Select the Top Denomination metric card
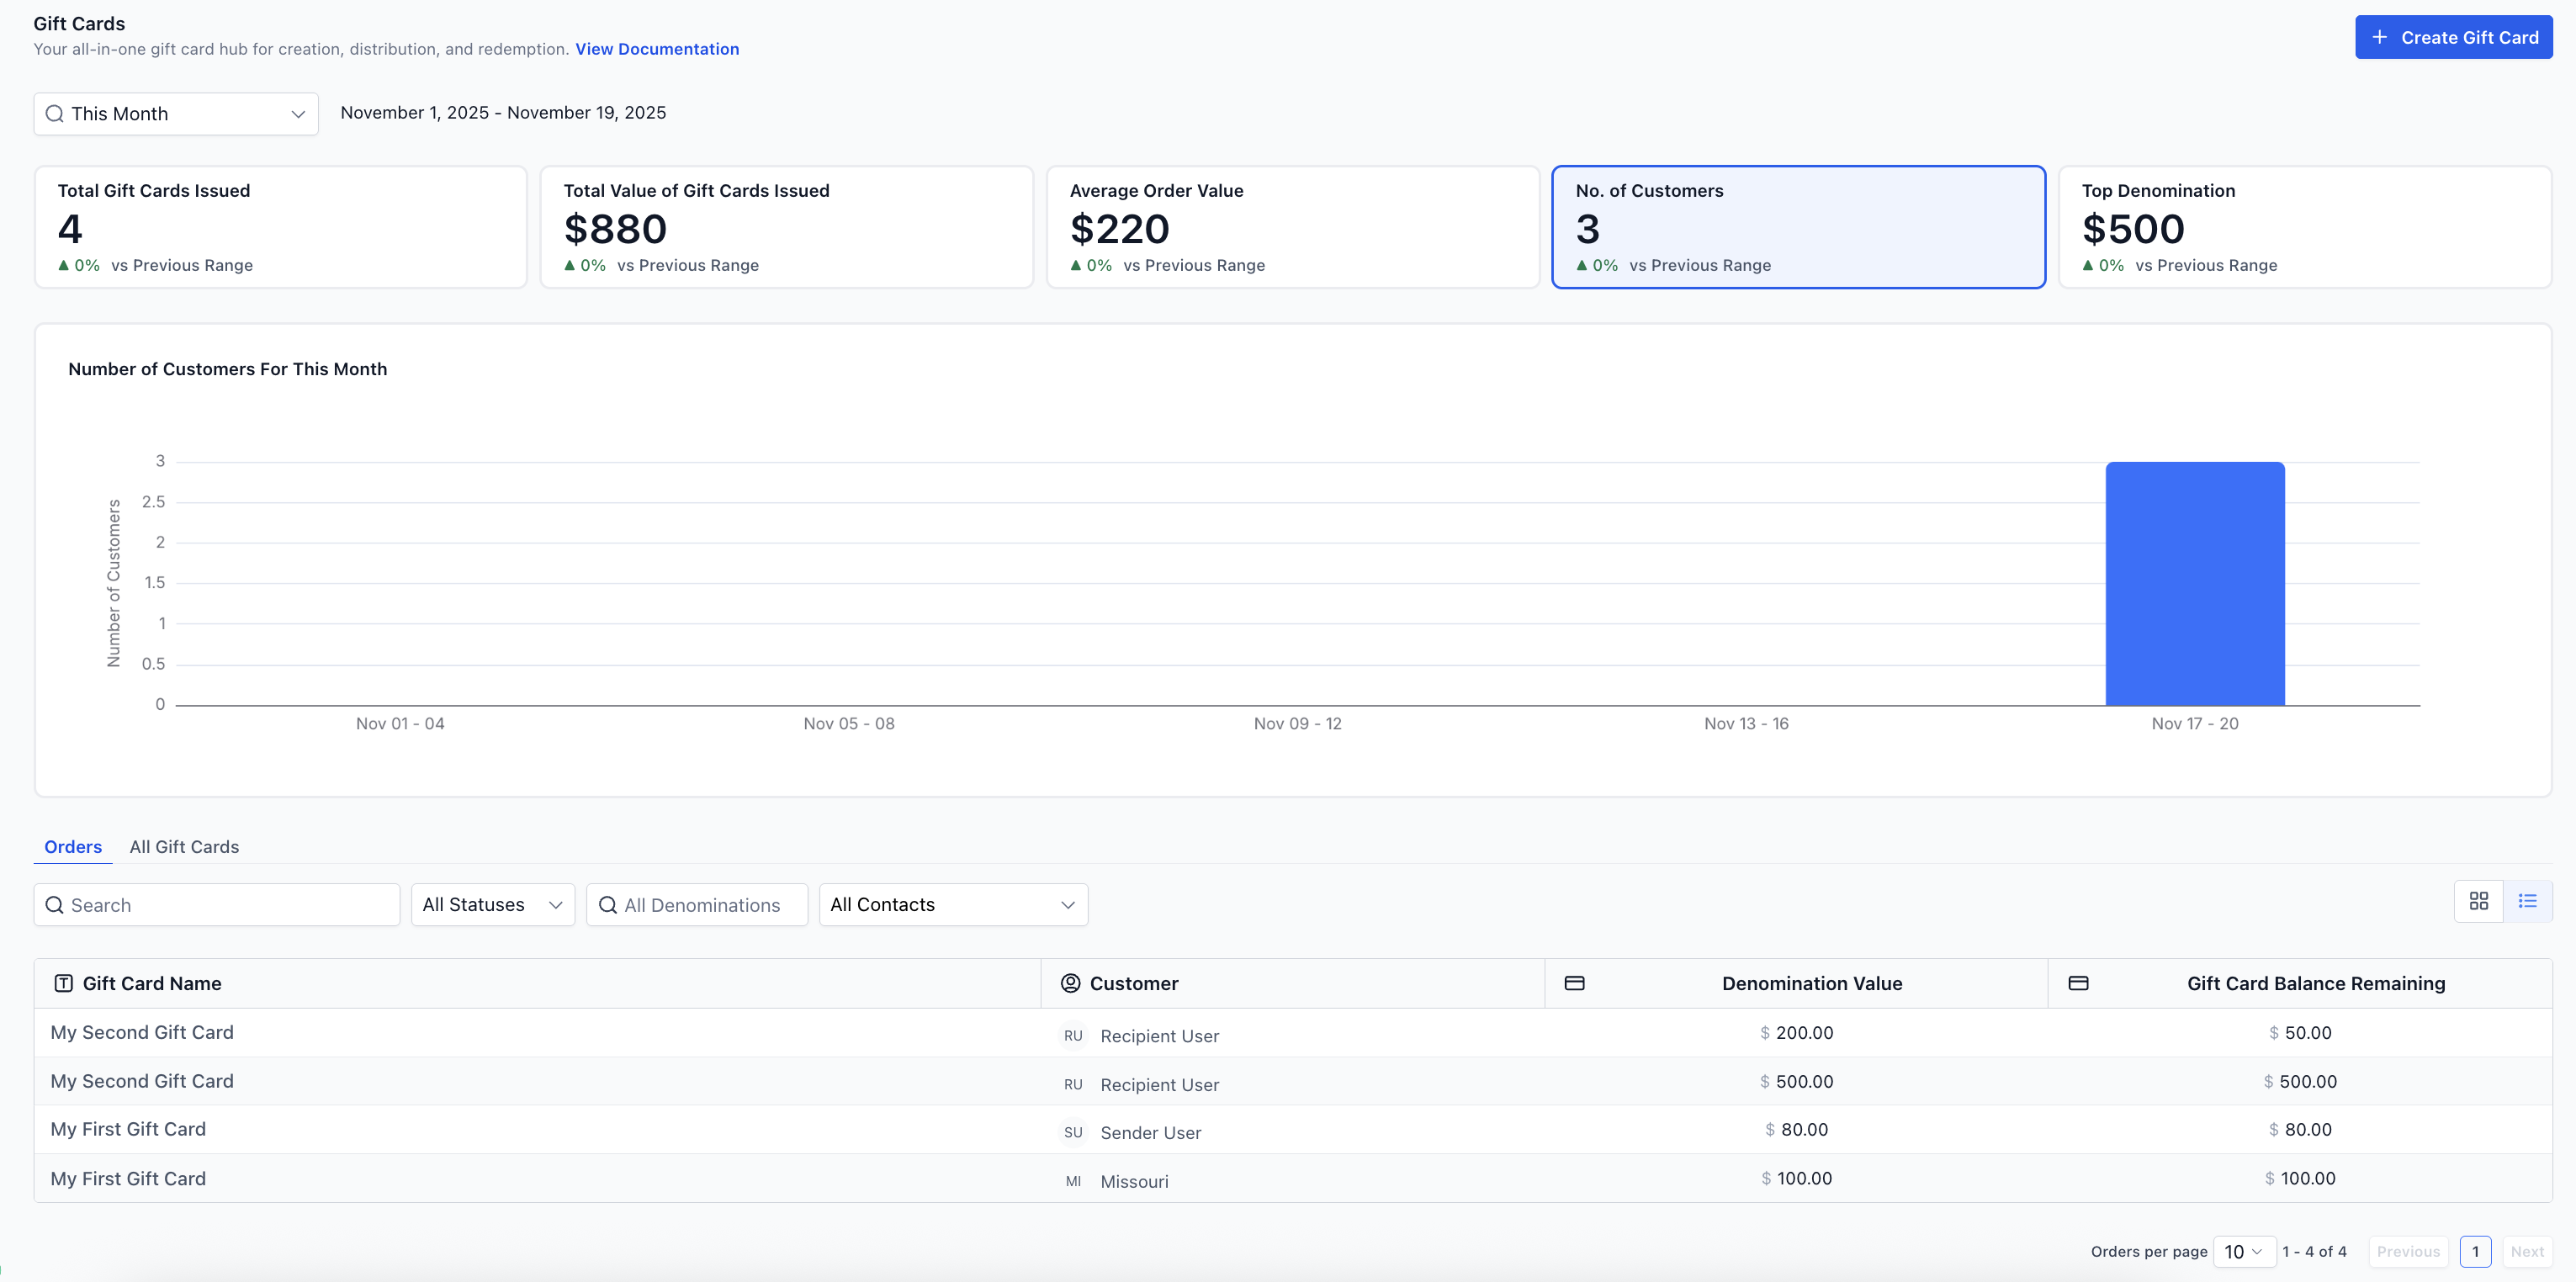This screenshot has height=1282, width=2576. (2304, 227)
